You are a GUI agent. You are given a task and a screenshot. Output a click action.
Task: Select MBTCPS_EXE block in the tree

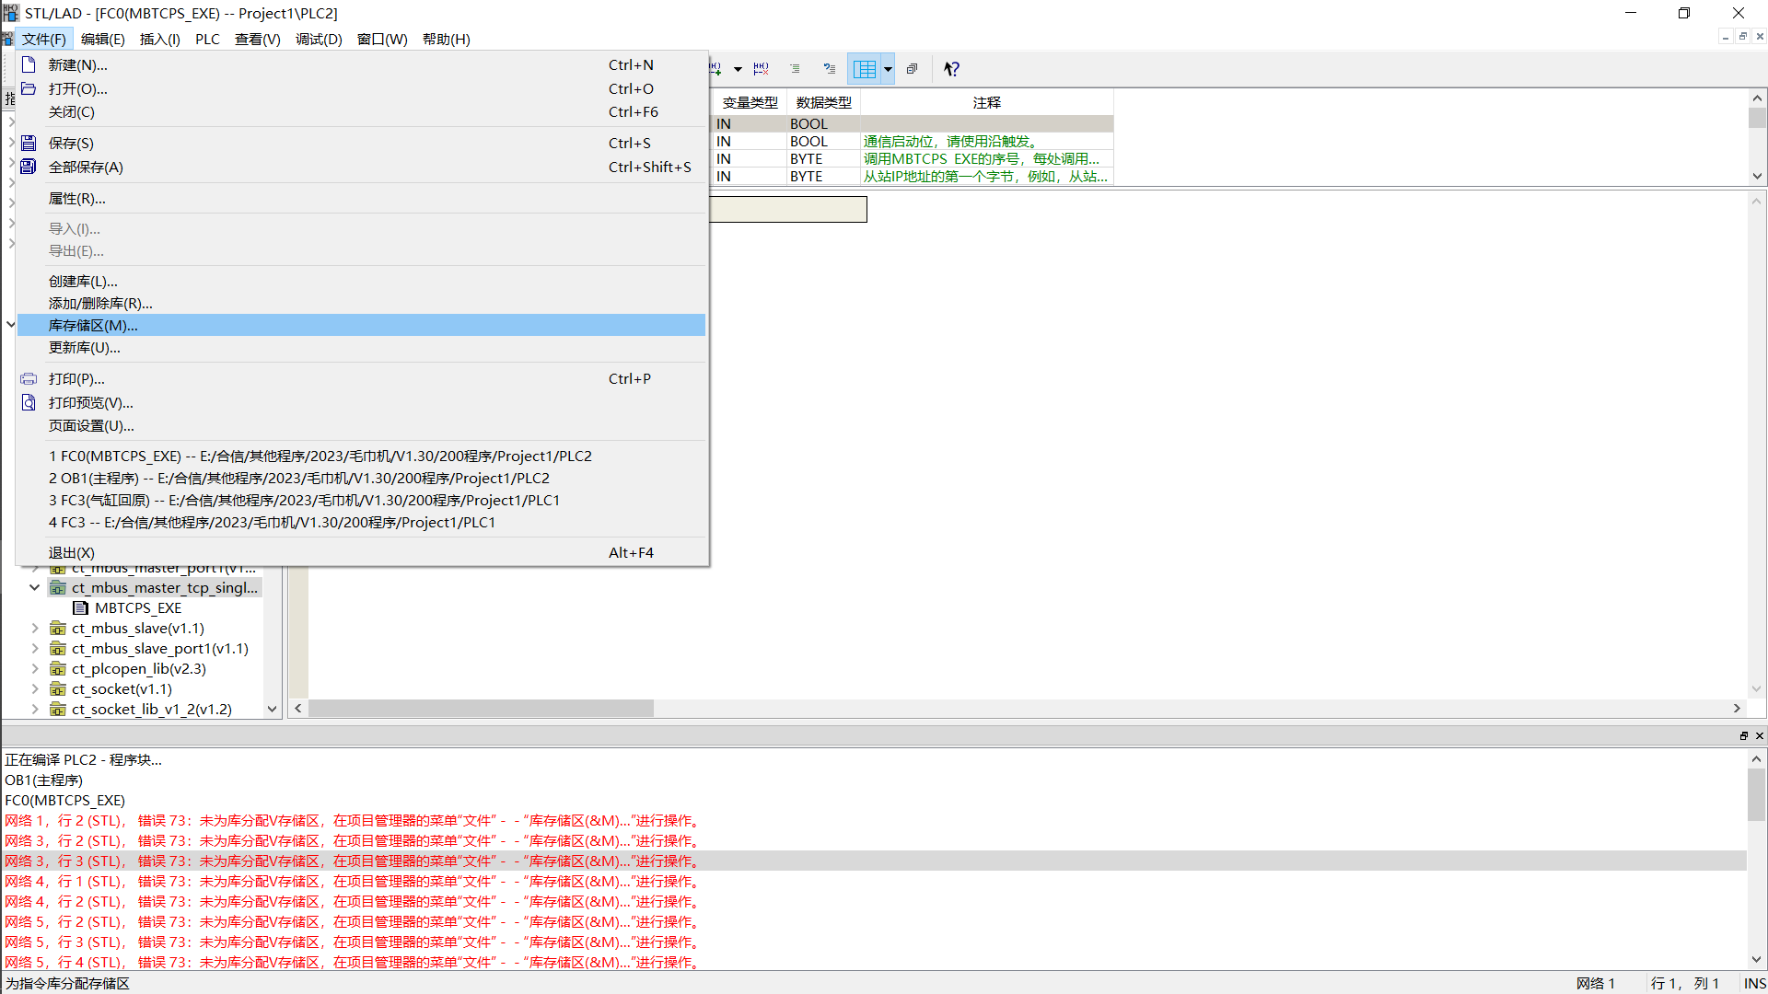pos(138,608)
